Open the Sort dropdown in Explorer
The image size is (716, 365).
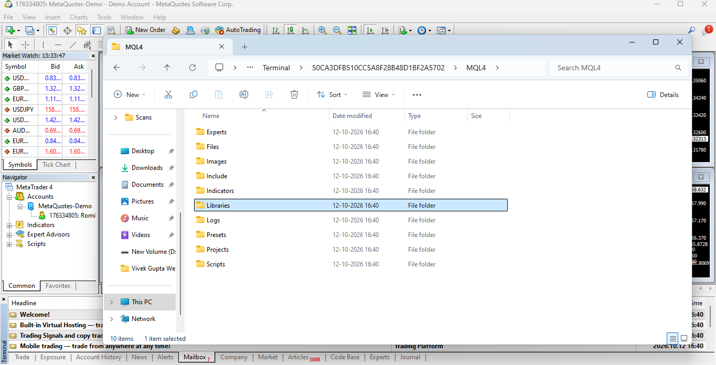[333, 94]
